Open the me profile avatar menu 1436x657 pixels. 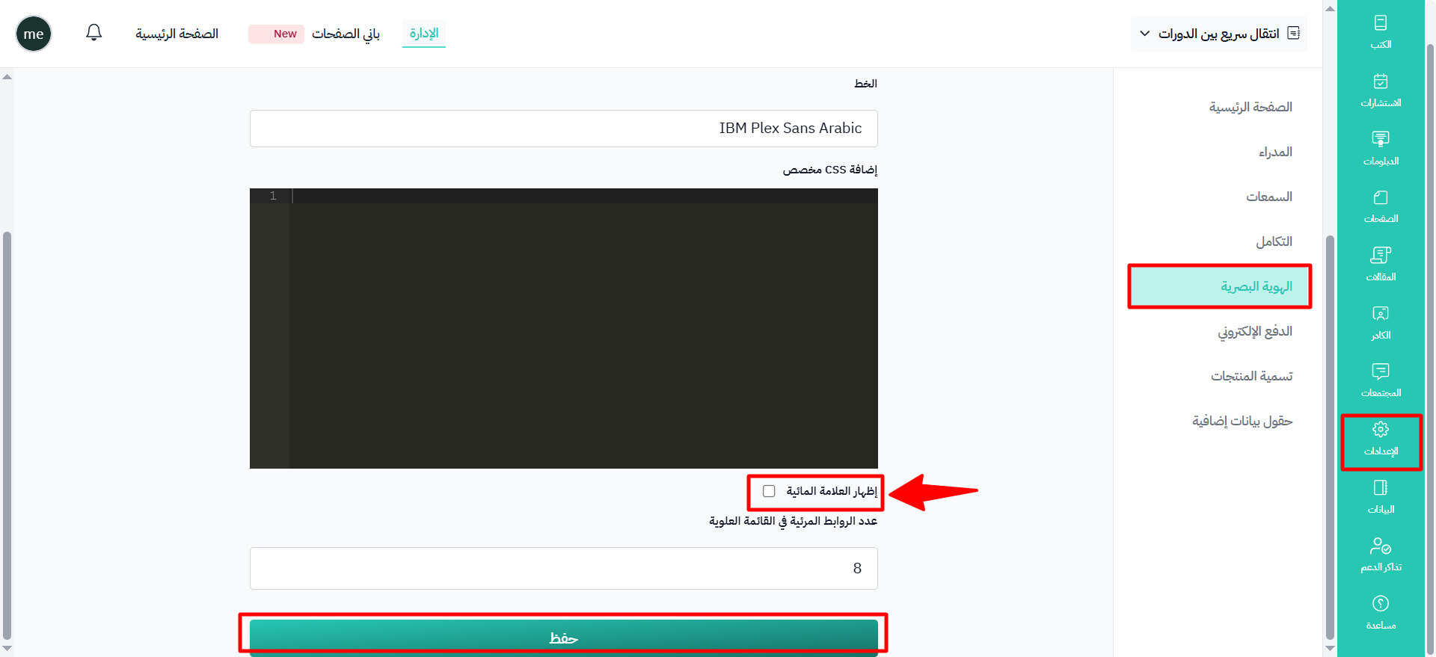click(x=34, y=34)
